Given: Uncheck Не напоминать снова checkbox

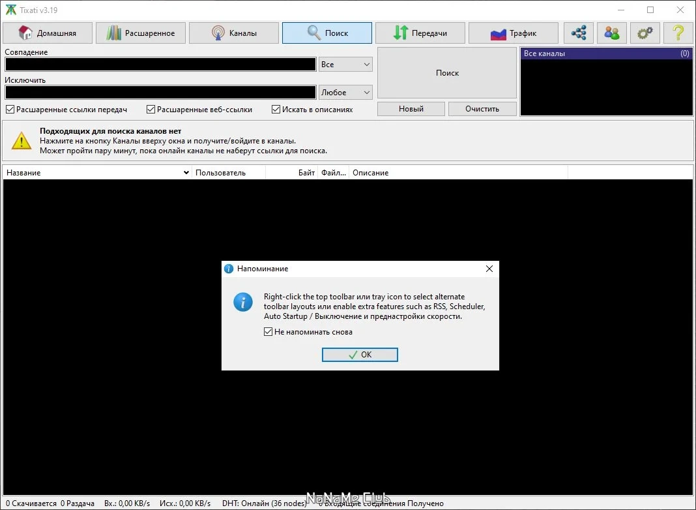Looking at the screenshot, I should (268, 332).
